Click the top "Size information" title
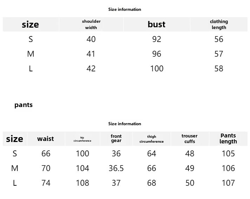This screenshot has height=199, width=250. 124,9
